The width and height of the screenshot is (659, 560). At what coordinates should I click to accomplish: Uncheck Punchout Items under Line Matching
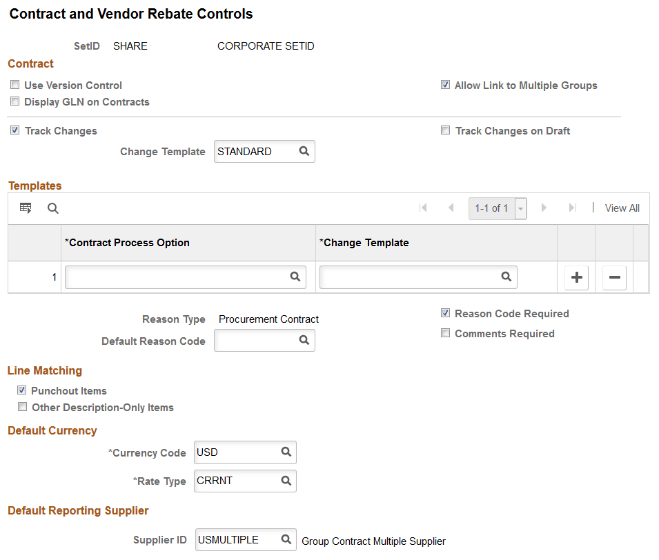tap(21, 390)
